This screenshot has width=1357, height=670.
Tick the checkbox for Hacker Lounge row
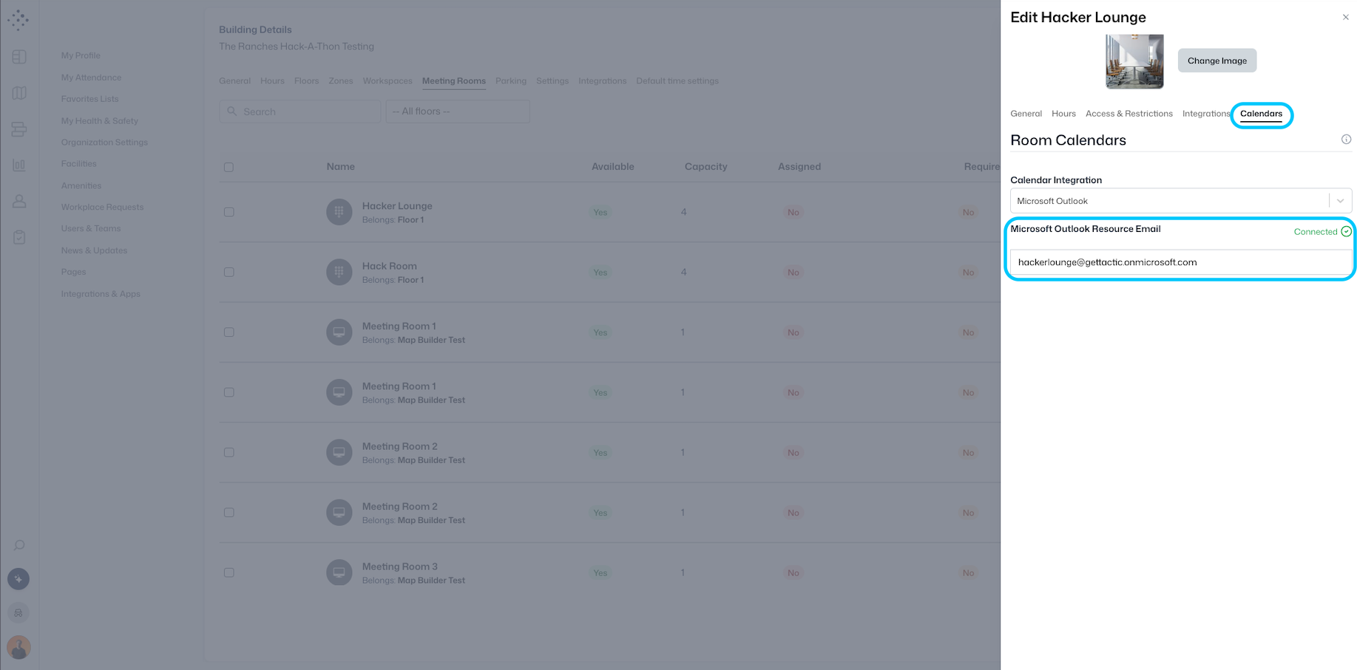[x=229, y=212]
